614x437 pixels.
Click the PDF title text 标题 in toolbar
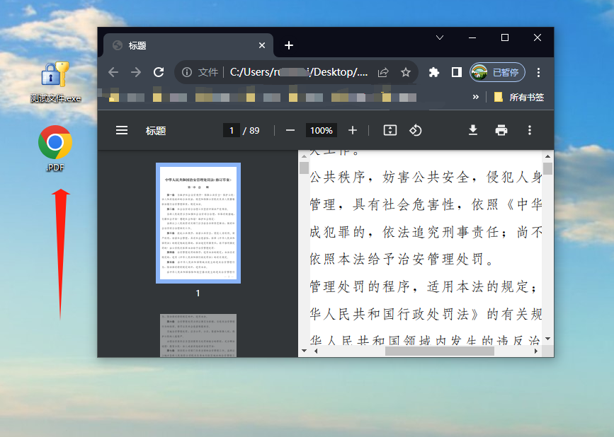click(156, 131)
